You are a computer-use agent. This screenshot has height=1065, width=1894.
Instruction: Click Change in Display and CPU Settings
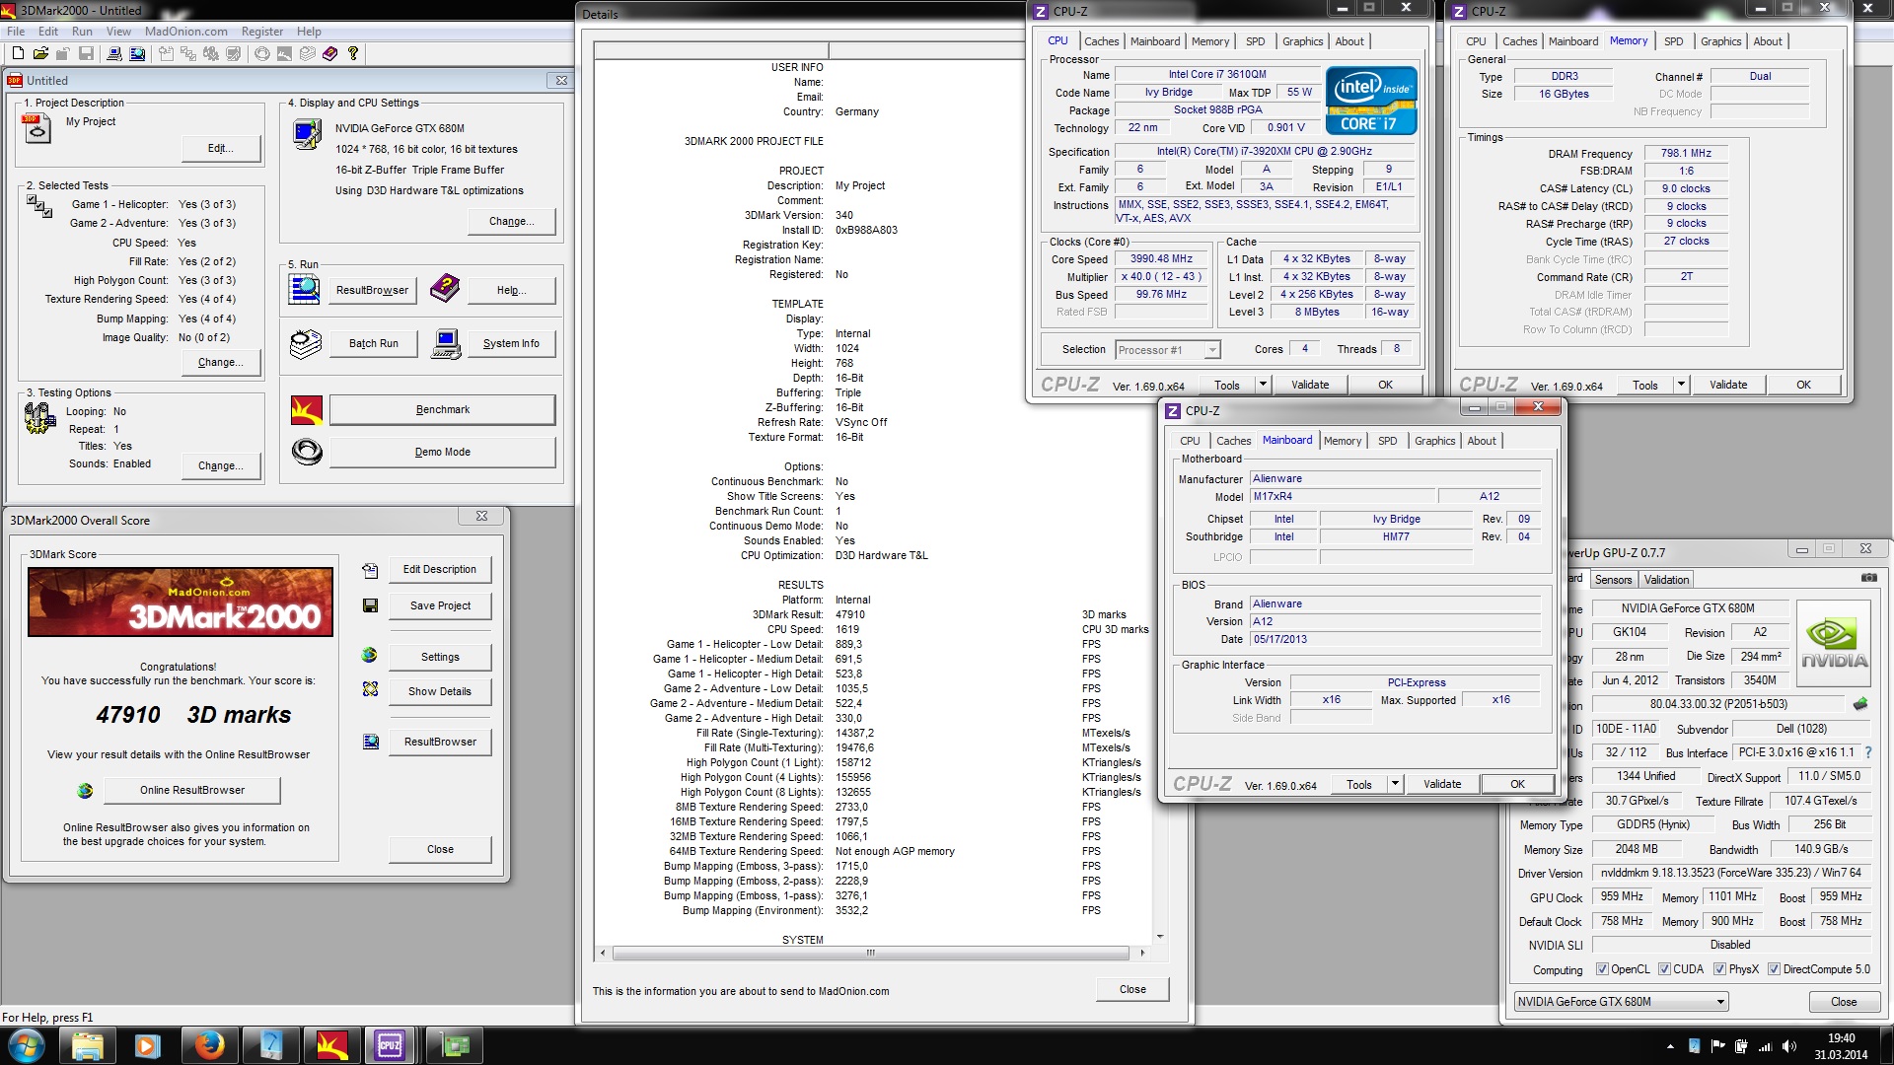(512, 221)
